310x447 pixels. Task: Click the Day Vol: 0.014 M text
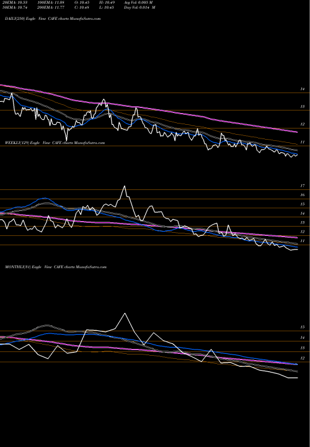pyautogui.click(x=139, y=7)
